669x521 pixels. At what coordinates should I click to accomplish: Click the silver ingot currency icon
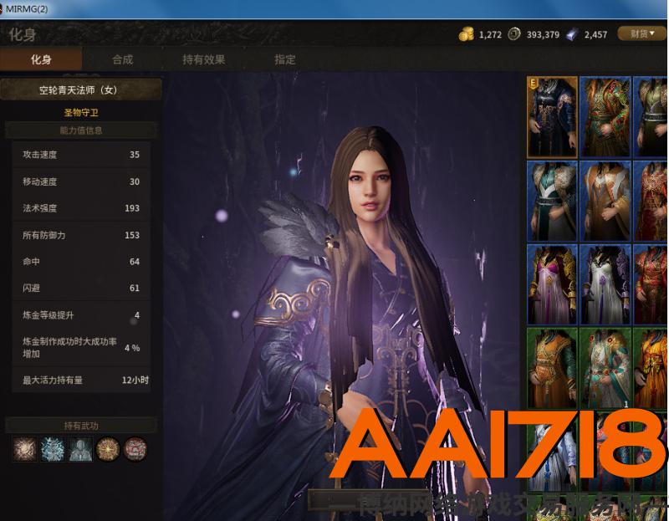572,34
